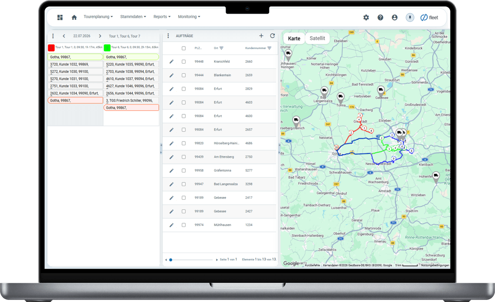This screenshot has height=302, width=495.
Task: Select stop 2632, Kunde 1034 in Tour 1
Action: tap(75, 93)
